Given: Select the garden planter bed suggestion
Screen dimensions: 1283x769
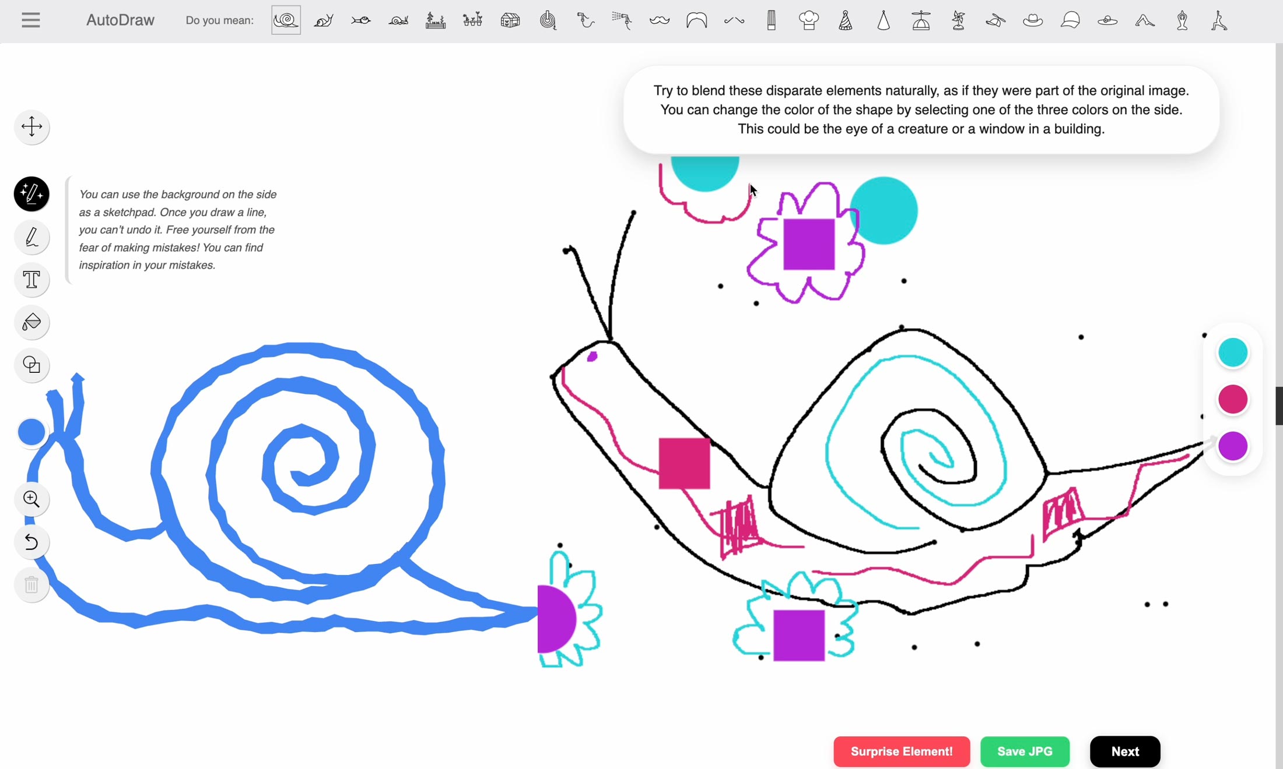Looking at the screenshot, I should click(x=436, y=20).
